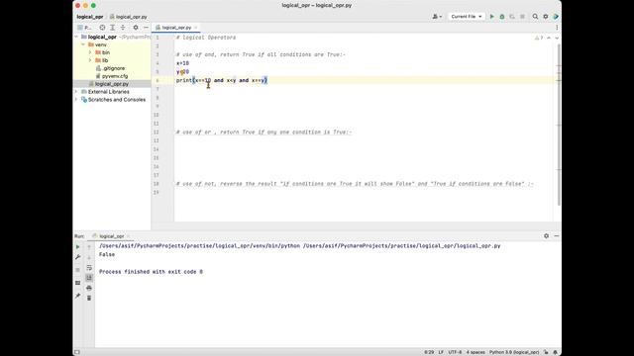Click the stop icon in the top toolbar
This screenshot has width=634, height=356.
[522, 17]
